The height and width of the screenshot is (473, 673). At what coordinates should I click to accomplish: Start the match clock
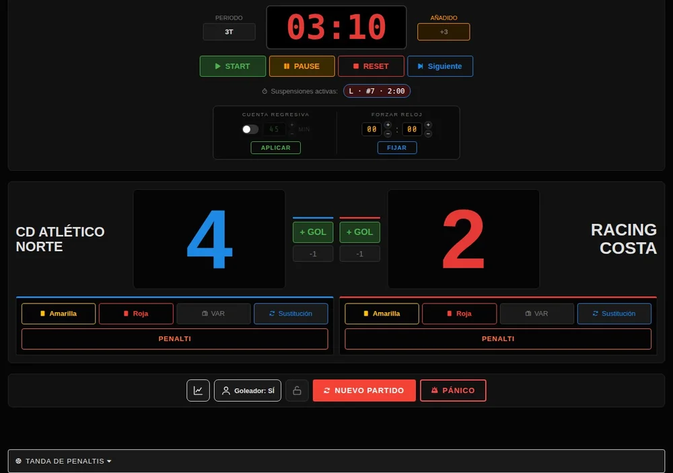click(x=233, y=66)
